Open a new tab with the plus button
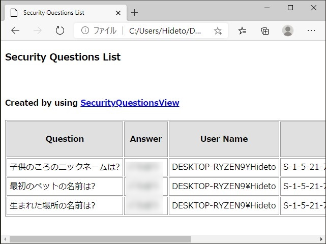This screenshot has height=244, width=326. 134,13
